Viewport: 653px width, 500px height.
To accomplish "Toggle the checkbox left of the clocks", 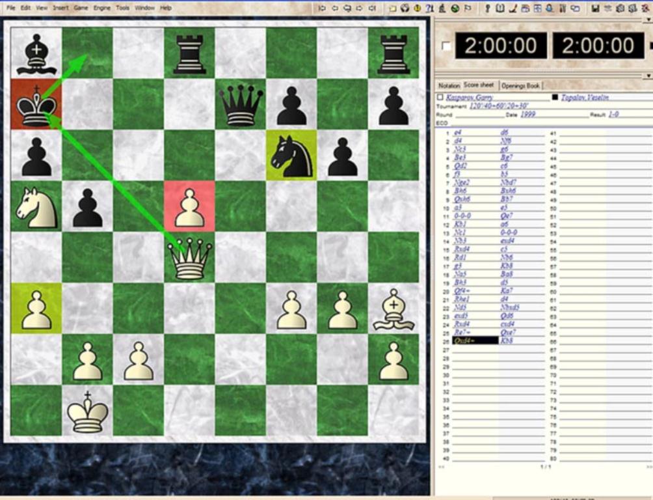I will coord(446,46).
